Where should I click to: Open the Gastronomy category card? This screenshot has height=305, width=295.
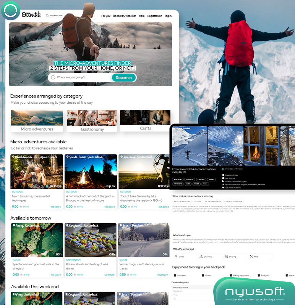(x=92, y=121)
